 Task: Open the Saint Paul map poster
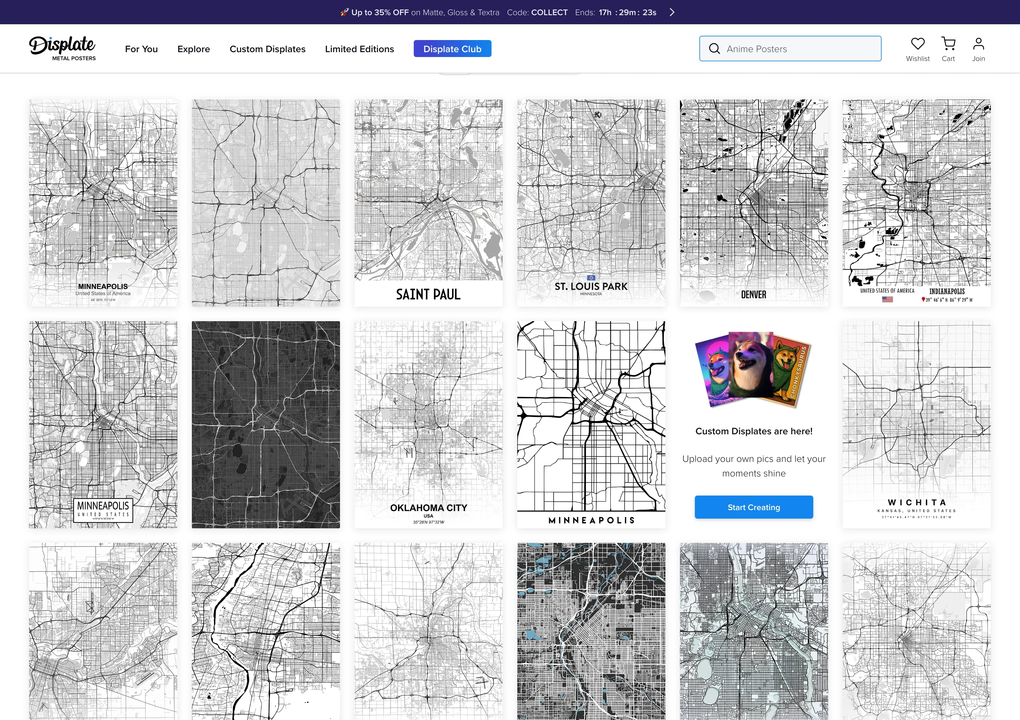(428, 203)
